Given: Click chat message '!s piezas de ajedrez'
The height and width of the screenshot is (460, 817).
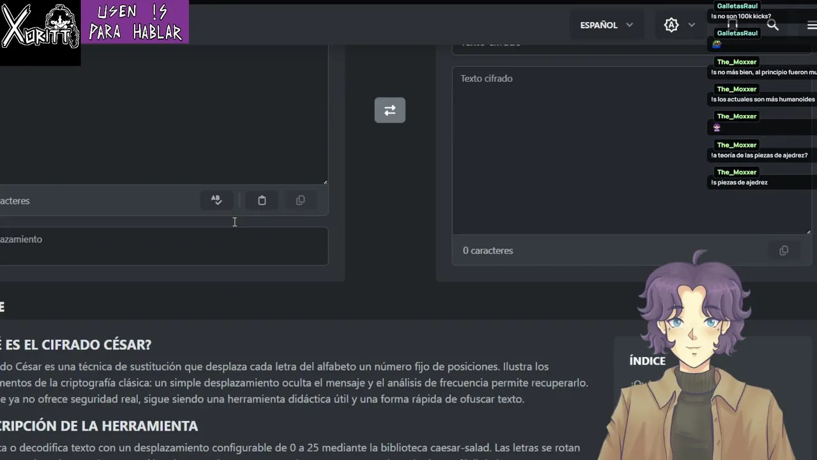Looking at the screenshot, I should [740, 182].
